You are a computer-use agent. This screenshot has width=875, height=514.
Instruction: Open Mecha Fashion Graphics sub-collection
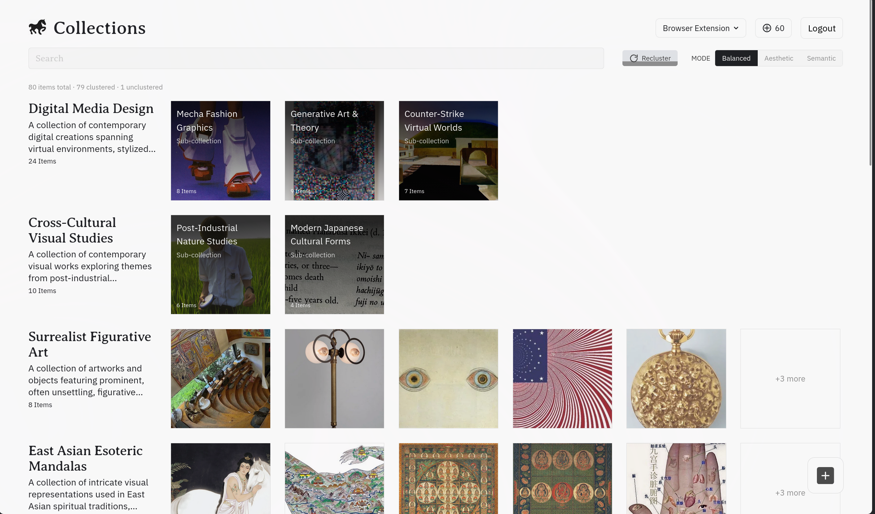pos(220,151)
